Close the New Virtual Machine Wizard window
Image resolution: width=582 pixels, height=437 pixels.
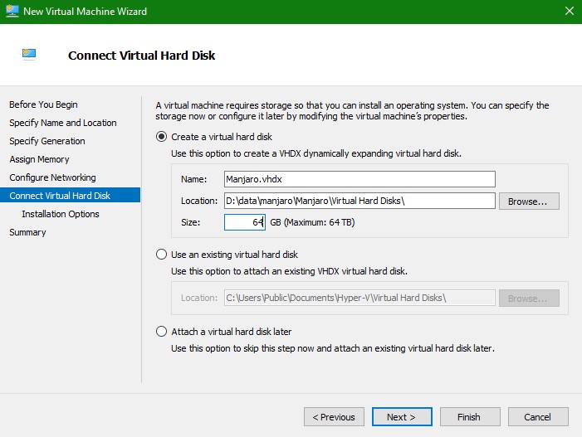(x=568, y=12)
